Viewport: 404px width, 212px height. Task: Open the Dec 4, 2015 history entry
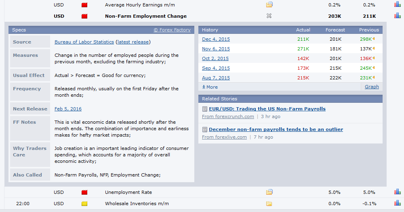(216, 39)
